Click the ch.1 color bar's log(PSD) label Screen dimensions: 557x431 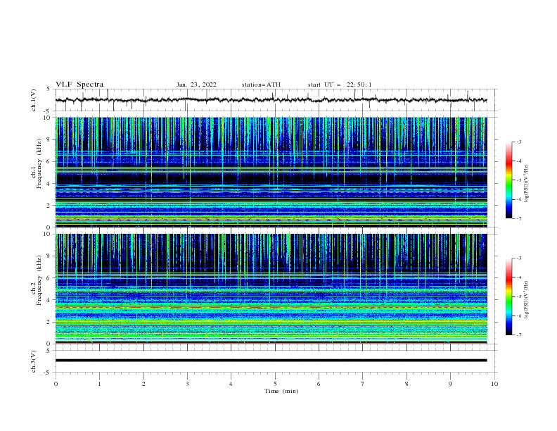tap(526, 183)
